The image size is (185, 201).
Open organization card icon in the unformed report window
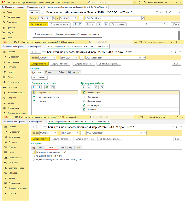click(x=143, y=18)
